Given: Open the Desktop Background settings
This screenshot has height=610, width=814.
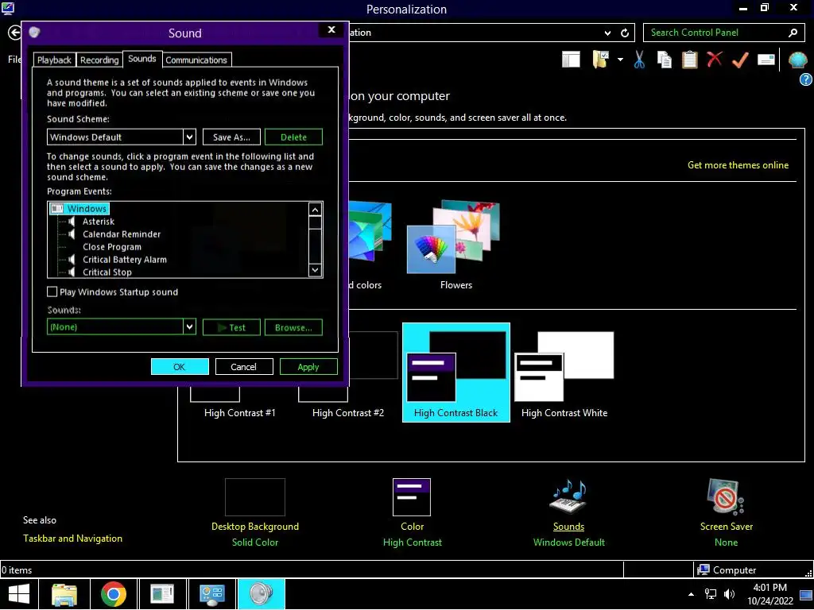Looking at the screenshot, I should click(x=255, y=497).
